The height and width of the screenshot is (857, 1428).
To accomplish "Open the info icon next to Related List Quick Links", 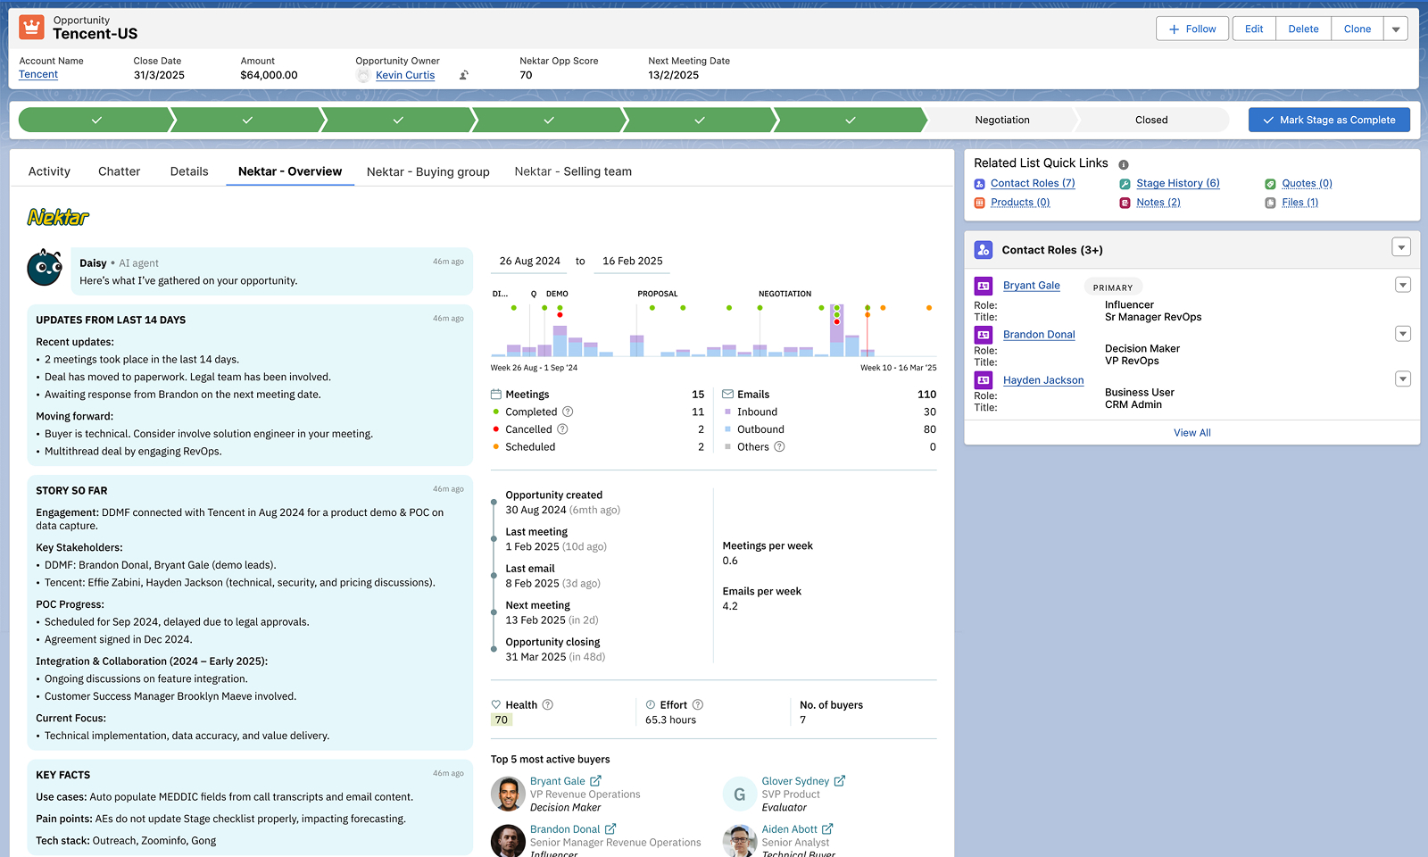I will (x=1124, y=164).
